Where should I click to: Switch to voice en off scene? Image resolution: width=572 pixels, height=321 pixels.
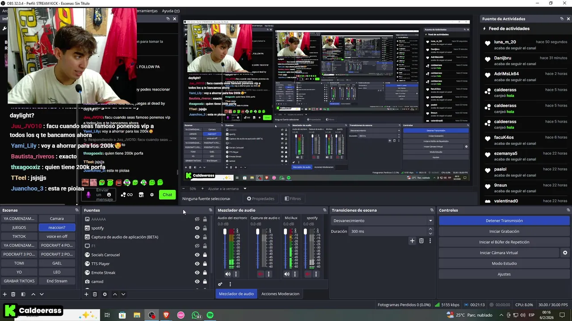57,236
